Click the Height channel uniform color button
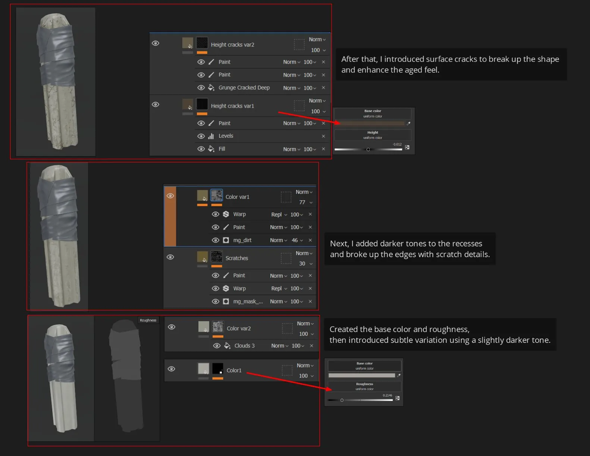Screen dimensions: 590x456 point(373,135)
